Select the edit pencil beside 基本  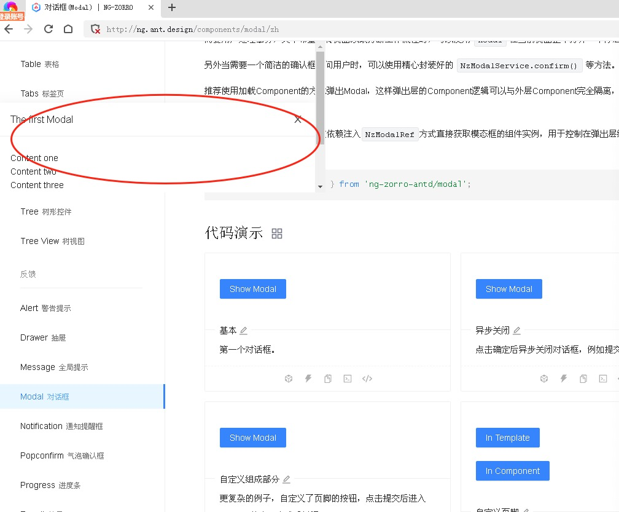pyautogui.click(x=244, y=330)
